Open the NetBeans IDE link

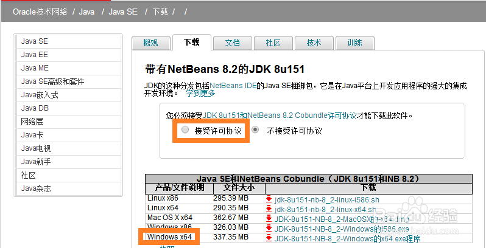pyautogui.click(x=233, y=86)
